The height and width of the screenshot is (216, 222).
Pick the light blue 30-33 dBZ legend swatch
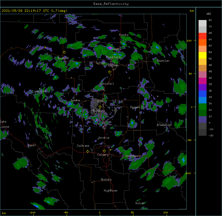(202, 100)
